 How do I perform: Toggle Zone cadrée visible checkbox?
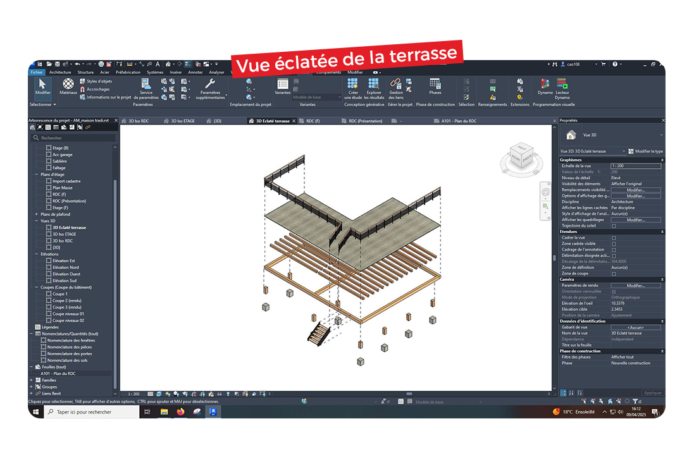pos(614,244)
